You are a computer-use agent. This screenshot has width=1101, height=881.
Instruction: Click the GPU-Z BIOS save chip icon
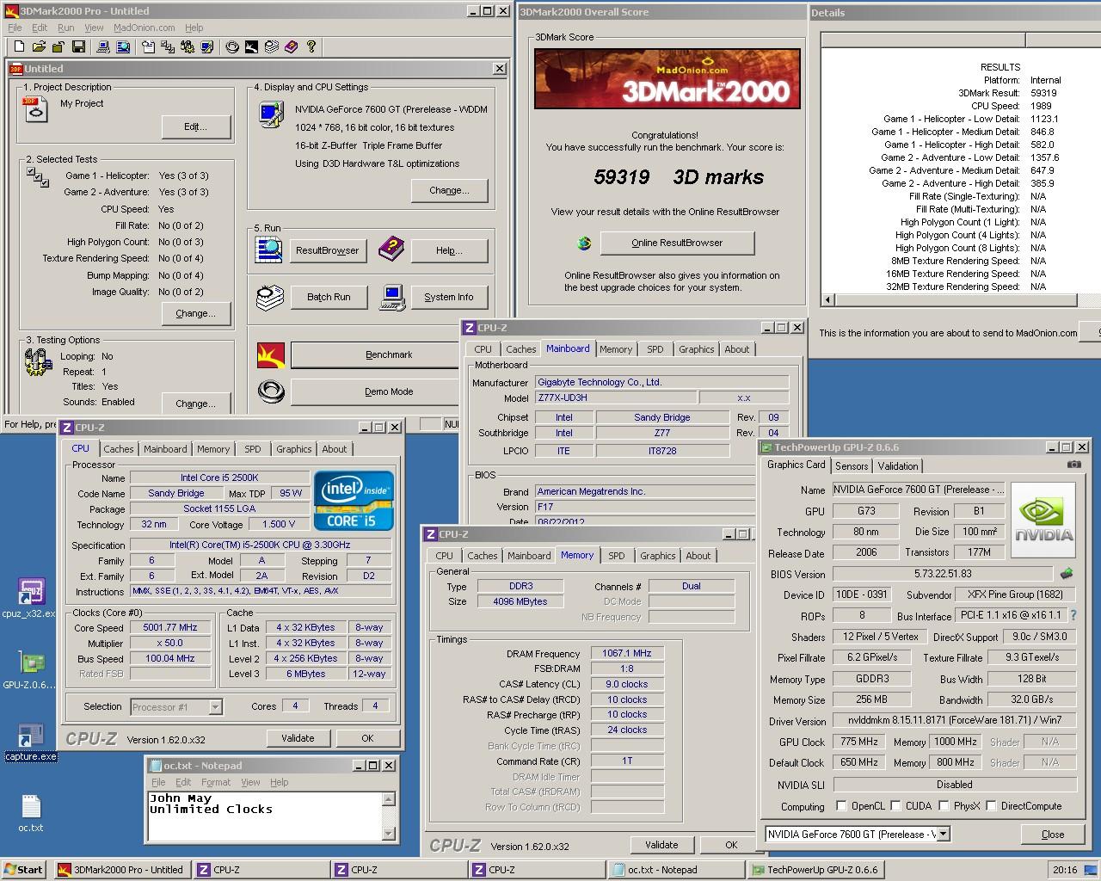pos(1067,574)
